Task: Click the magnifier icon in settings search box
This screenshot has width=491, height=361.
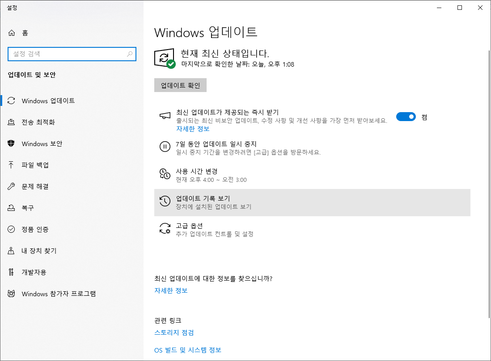Action: [x=130, y=54]
